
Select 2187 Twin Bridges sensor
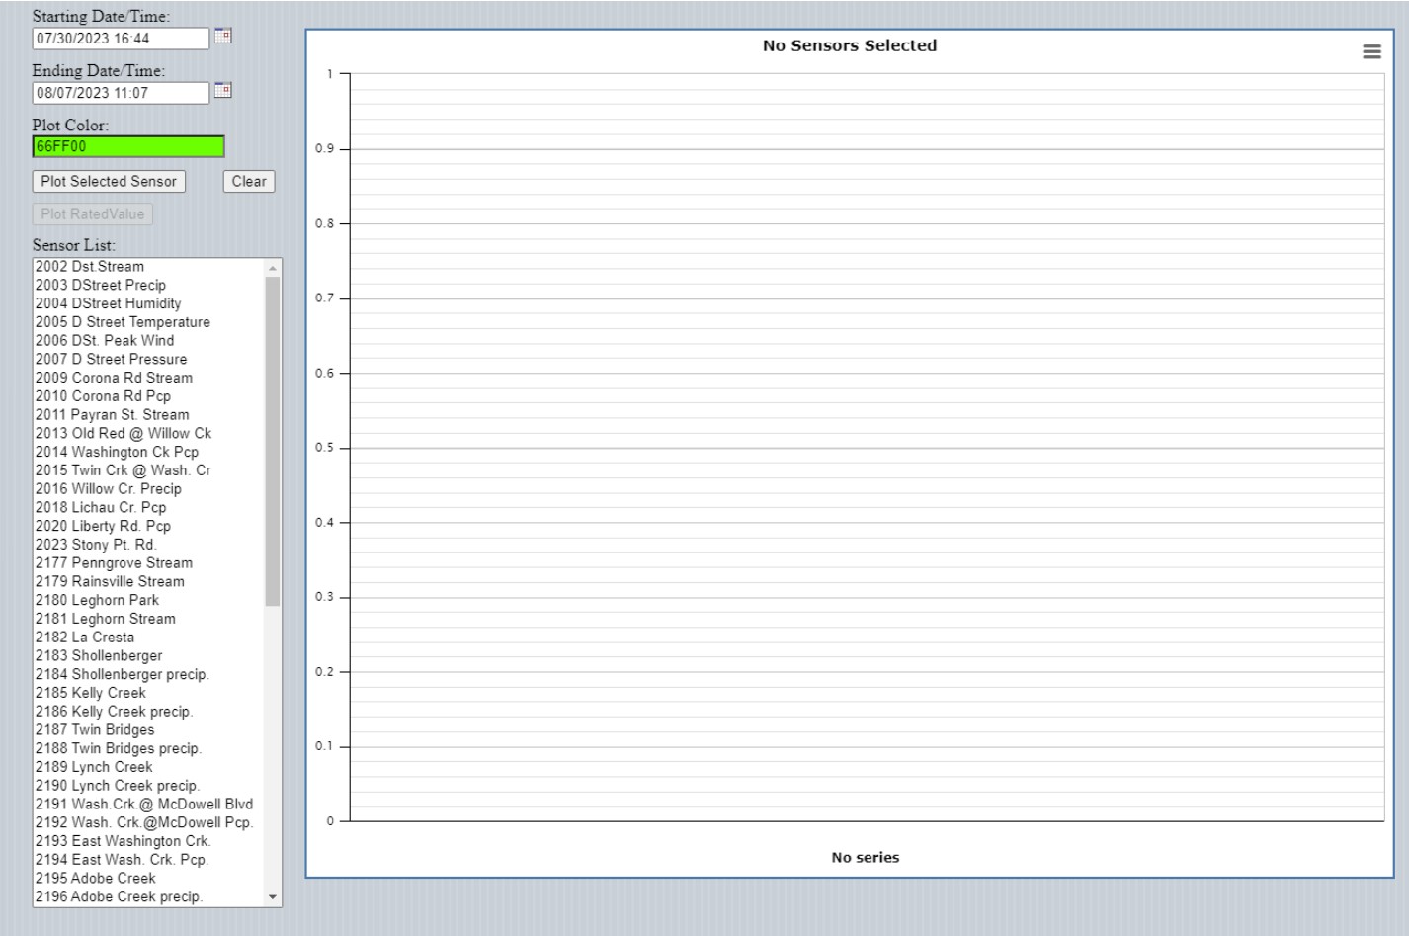(x=95, y=730)
